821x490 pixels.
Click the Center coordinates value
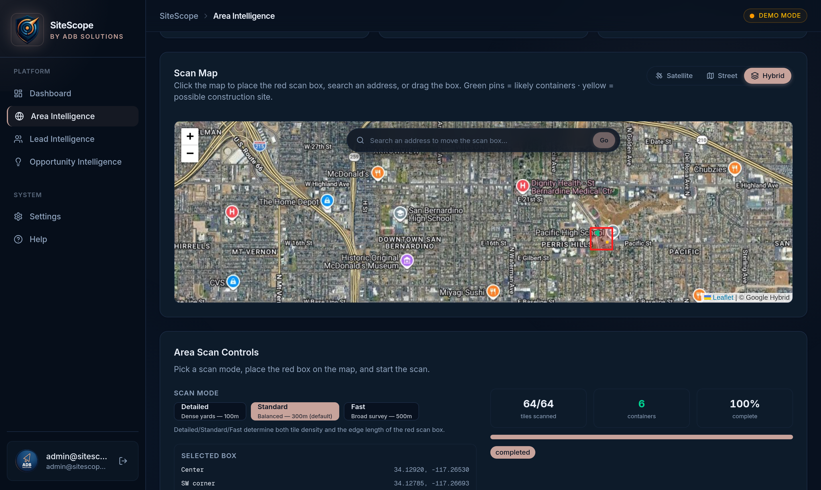pyautogui.click(x=431, y=470)
